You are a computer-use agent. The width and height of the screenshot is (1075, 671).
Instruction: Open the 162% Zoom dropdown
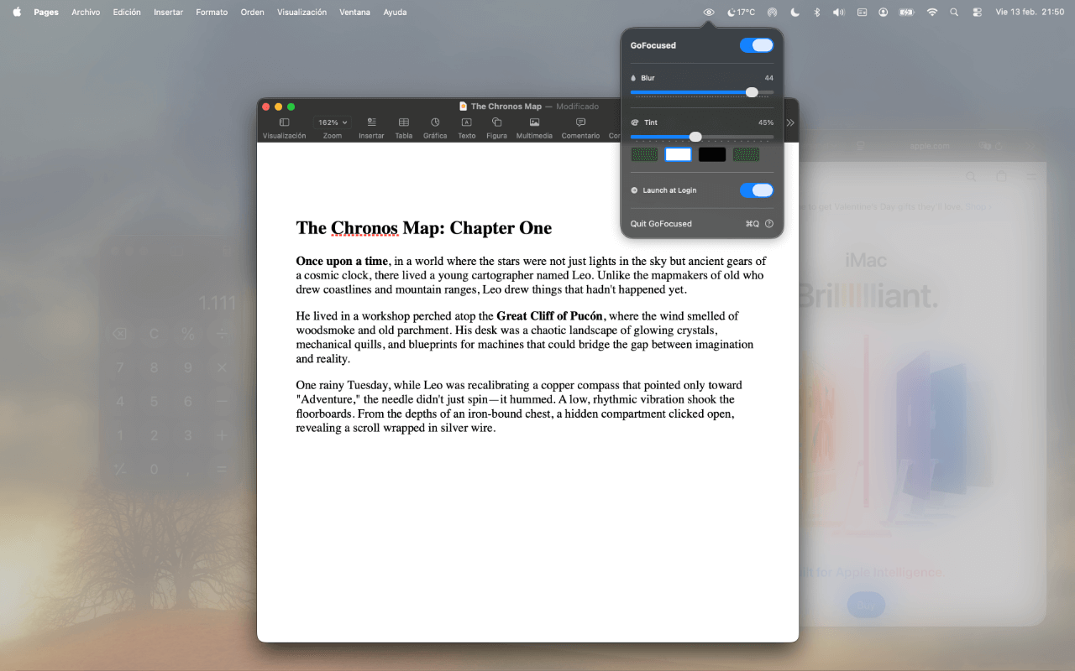coord(333,122)
